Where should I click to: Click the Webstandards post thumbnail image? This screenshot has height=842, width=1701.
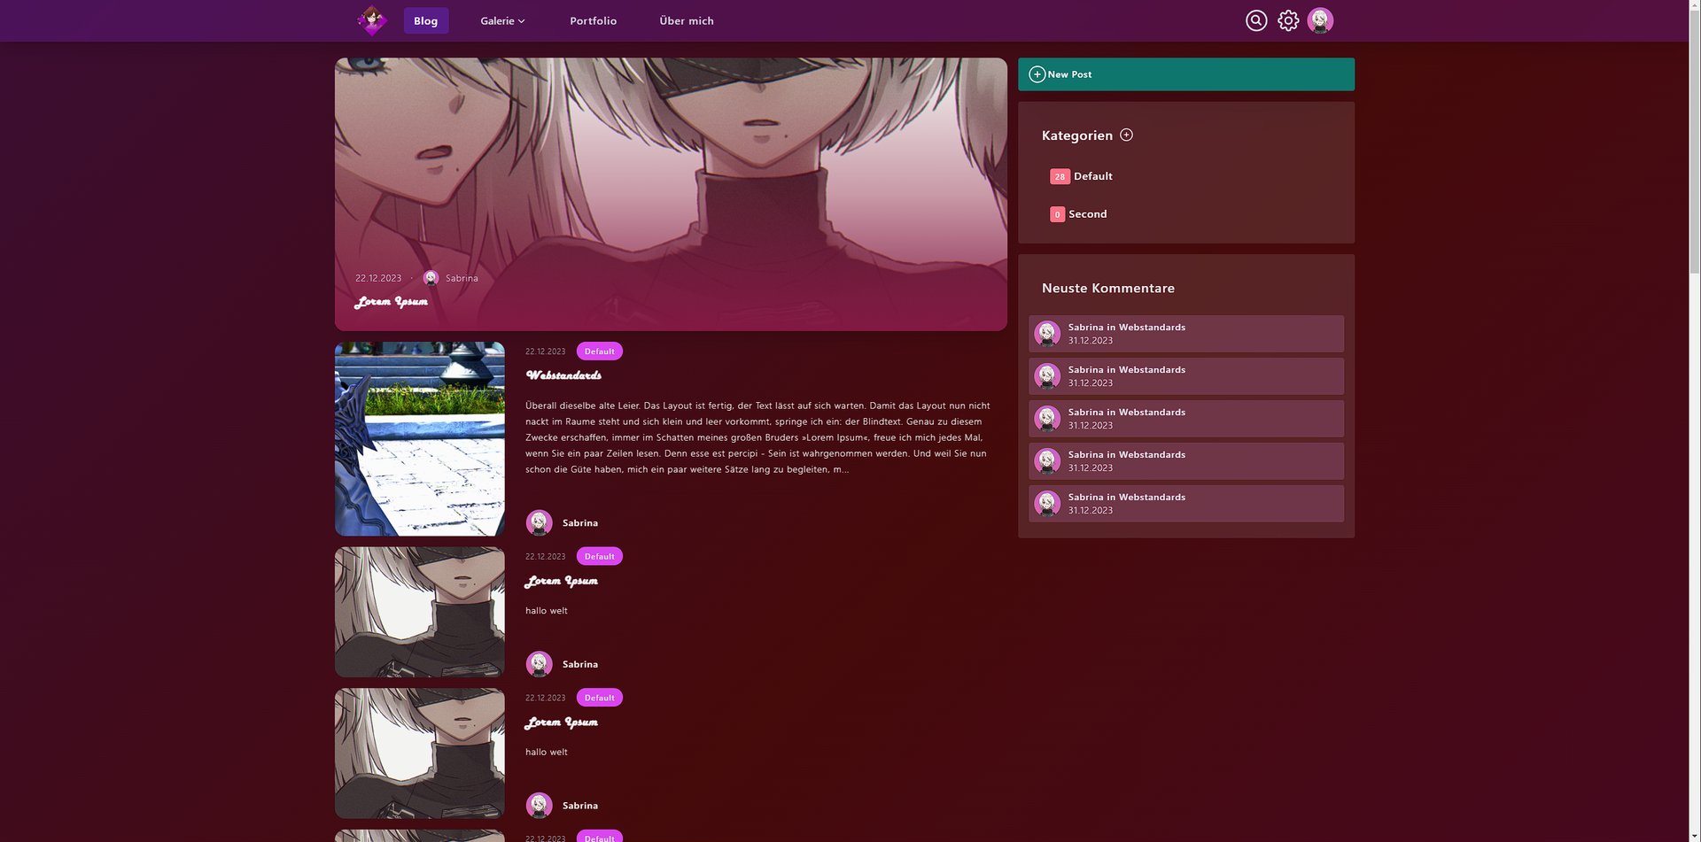pos(419,438)
